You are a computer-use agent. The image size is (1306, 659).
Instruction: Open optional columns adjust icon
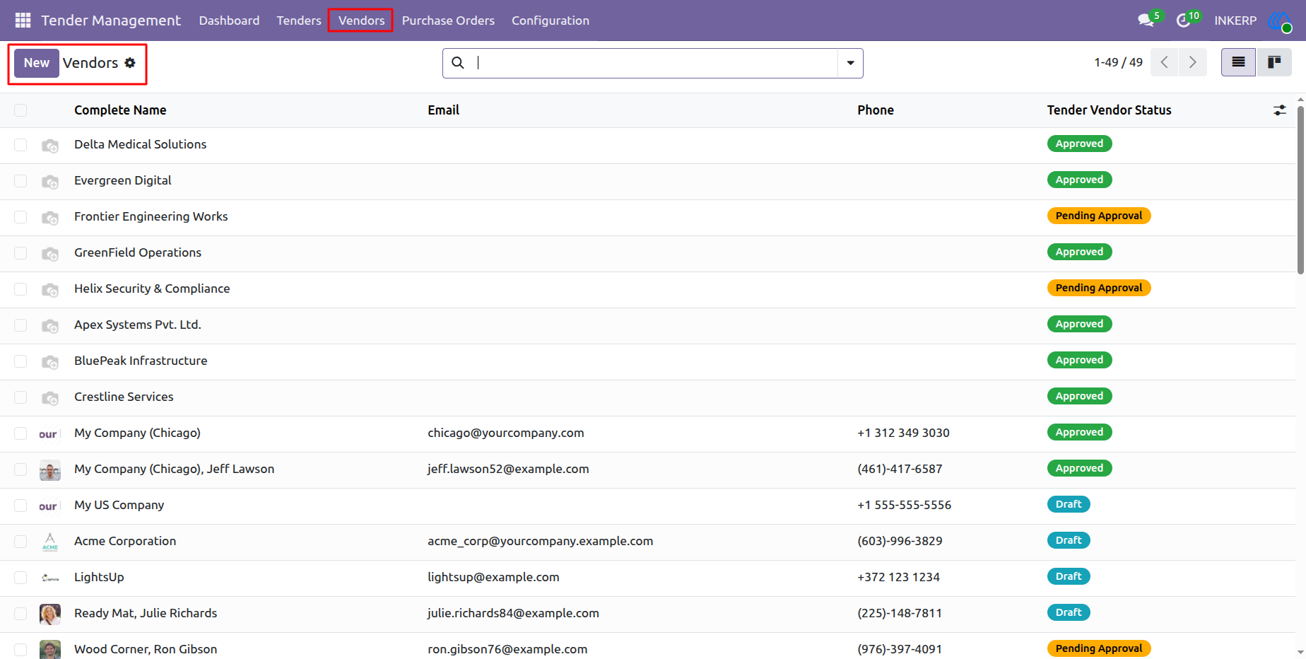coord(1280,110)
